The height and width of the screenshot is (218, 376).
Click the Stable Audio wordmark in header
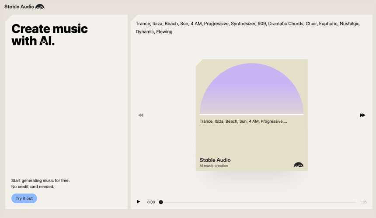19,7
